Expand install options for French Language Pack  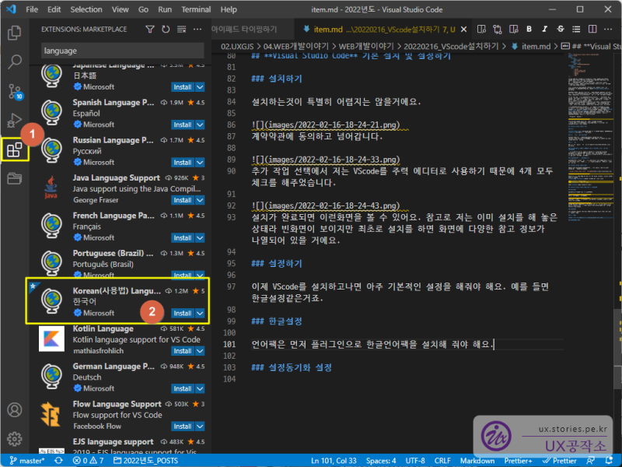pyautogui.click(x=200, y=238)
